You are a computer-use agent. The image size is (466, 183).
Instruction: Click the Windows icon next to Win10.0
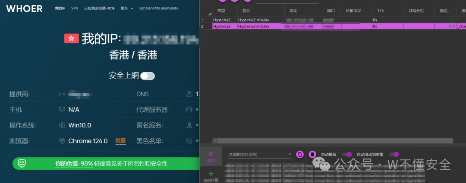point(62,125)
